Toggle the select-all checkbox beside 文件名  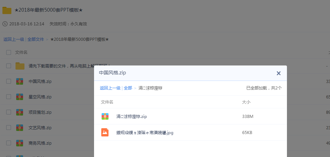pyautogui.click(x=9, y=52)
